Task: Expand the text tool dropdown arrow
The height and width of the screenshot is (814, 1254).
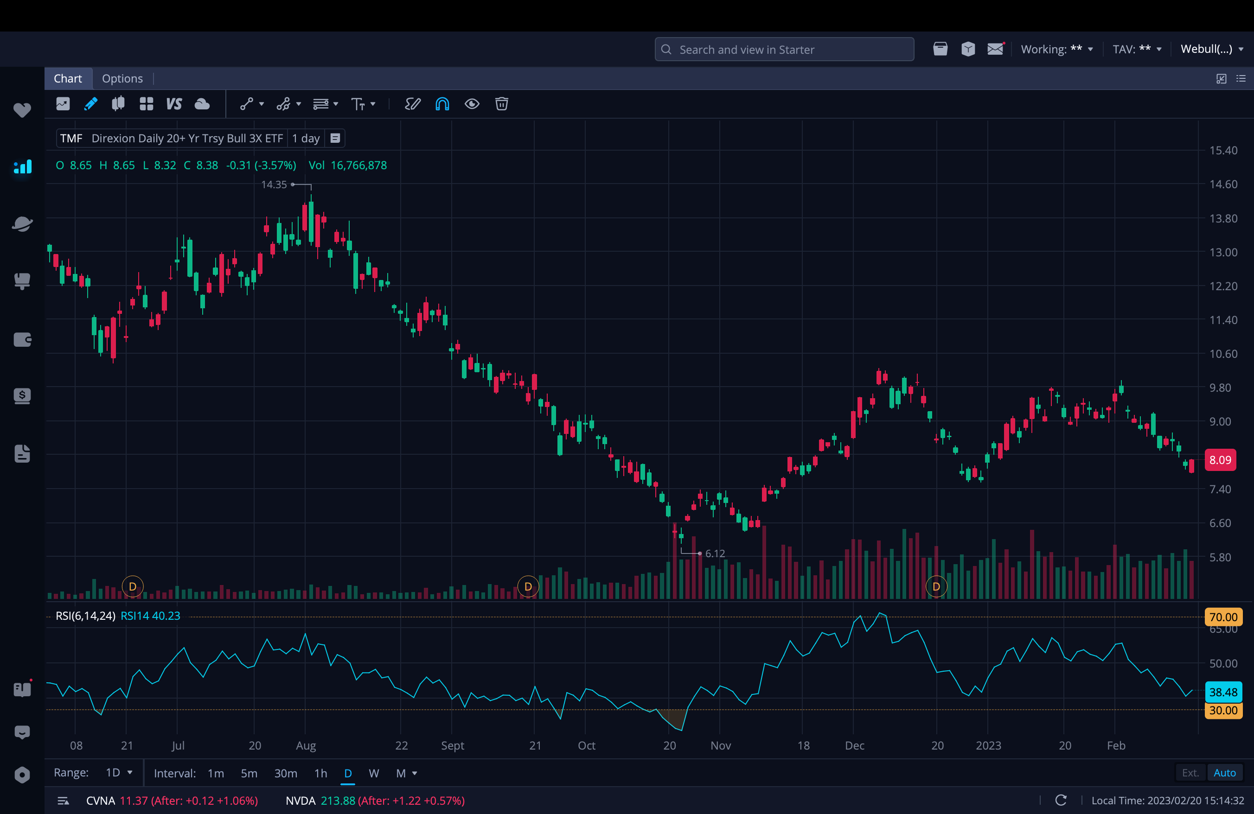Action: (x=373, y=104)
